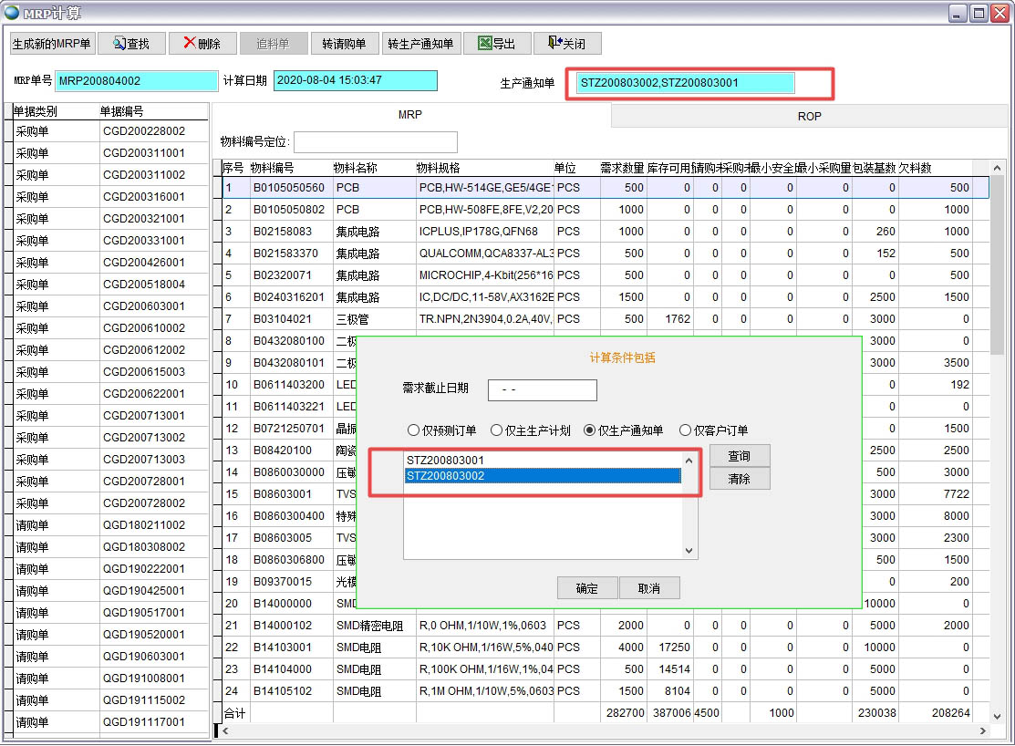Click the MRP计算 window title globe icon
Viewport: 1015px width, 746px height.
point(12,12)
